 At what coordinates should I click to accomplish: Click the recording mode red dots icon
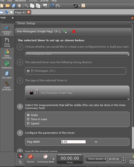pos(20,156)
